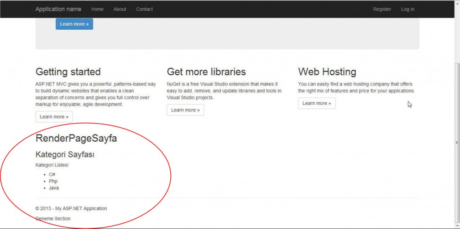This screenshot has width=460, height=229.
Task: Click the Web Hosting heading
Action: point(327,72)
